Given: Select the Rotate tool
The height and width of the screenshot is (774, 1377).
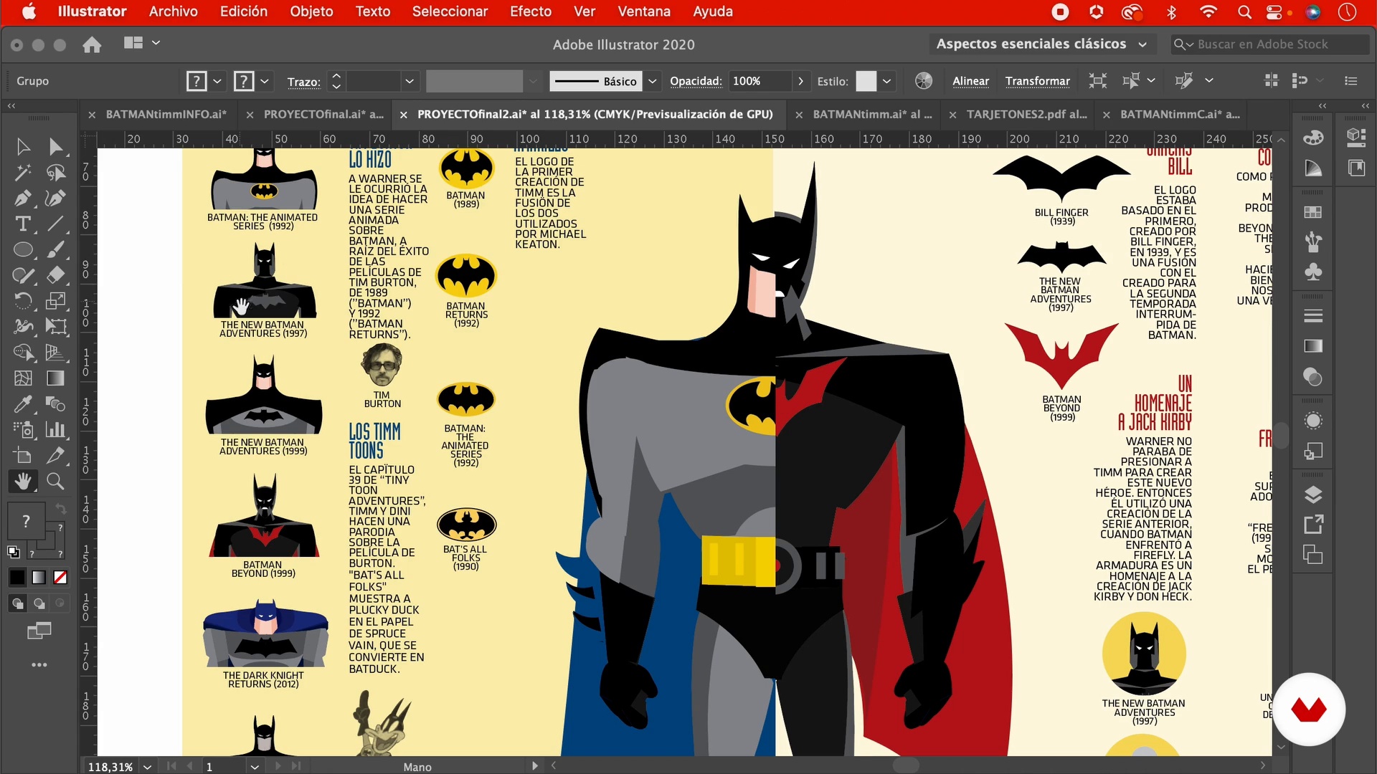Looking at the screenshot, I should tap(23, 301).
